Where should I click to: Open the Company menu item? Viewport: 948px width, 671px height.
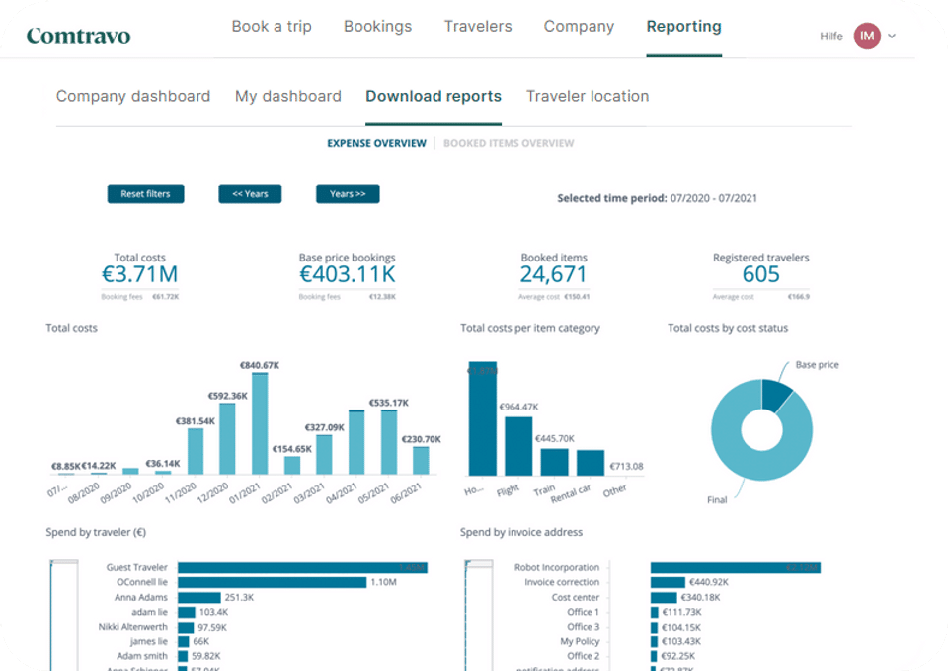(579, 26)
